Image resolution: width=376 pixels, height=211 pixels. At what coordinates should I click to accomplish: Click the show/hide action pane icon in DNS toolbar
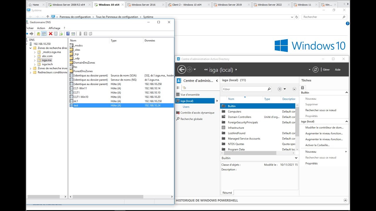click(73, 34)
